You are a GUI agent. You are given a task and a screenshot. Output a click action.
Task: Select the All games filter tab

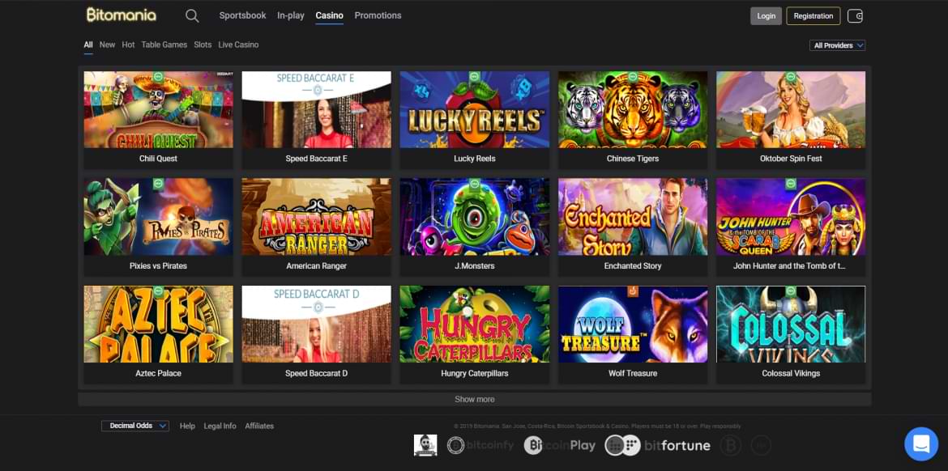pos(88,45)
